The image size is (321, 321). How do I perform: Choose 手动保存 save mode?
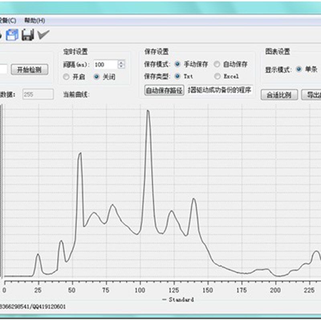[177, 64]
